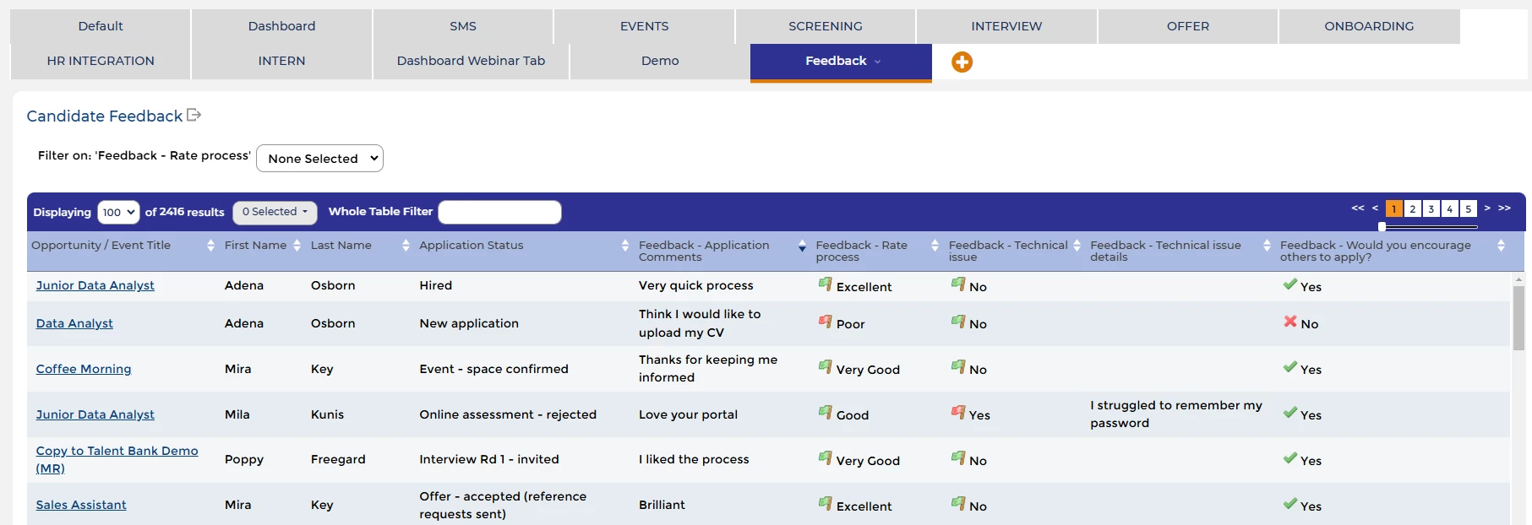This screenshot has height=525, width=1532.
Task: Go to the ONBOARDING tab
Action: point(1369,26)
